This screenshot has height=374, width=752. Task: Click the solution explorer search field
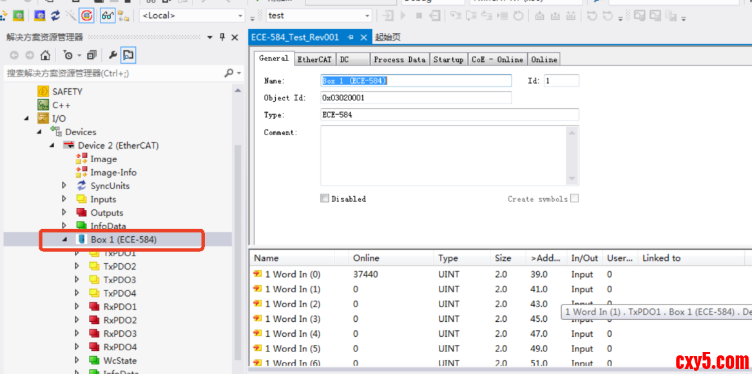tap(113, 73)
